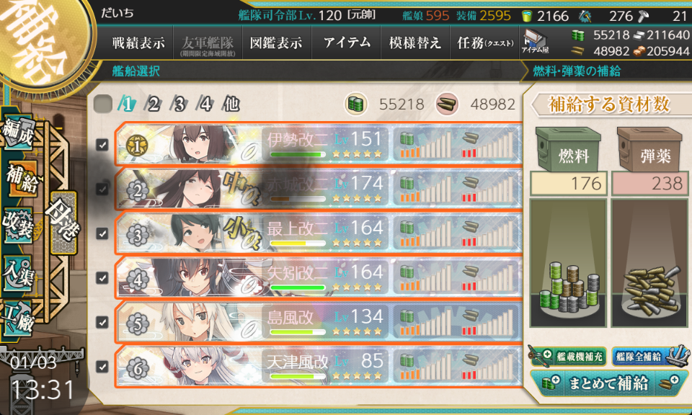This screenshot has height=415, width=692.
Task: Select the 改装 remodel sidebar icon
Action: 19,225
